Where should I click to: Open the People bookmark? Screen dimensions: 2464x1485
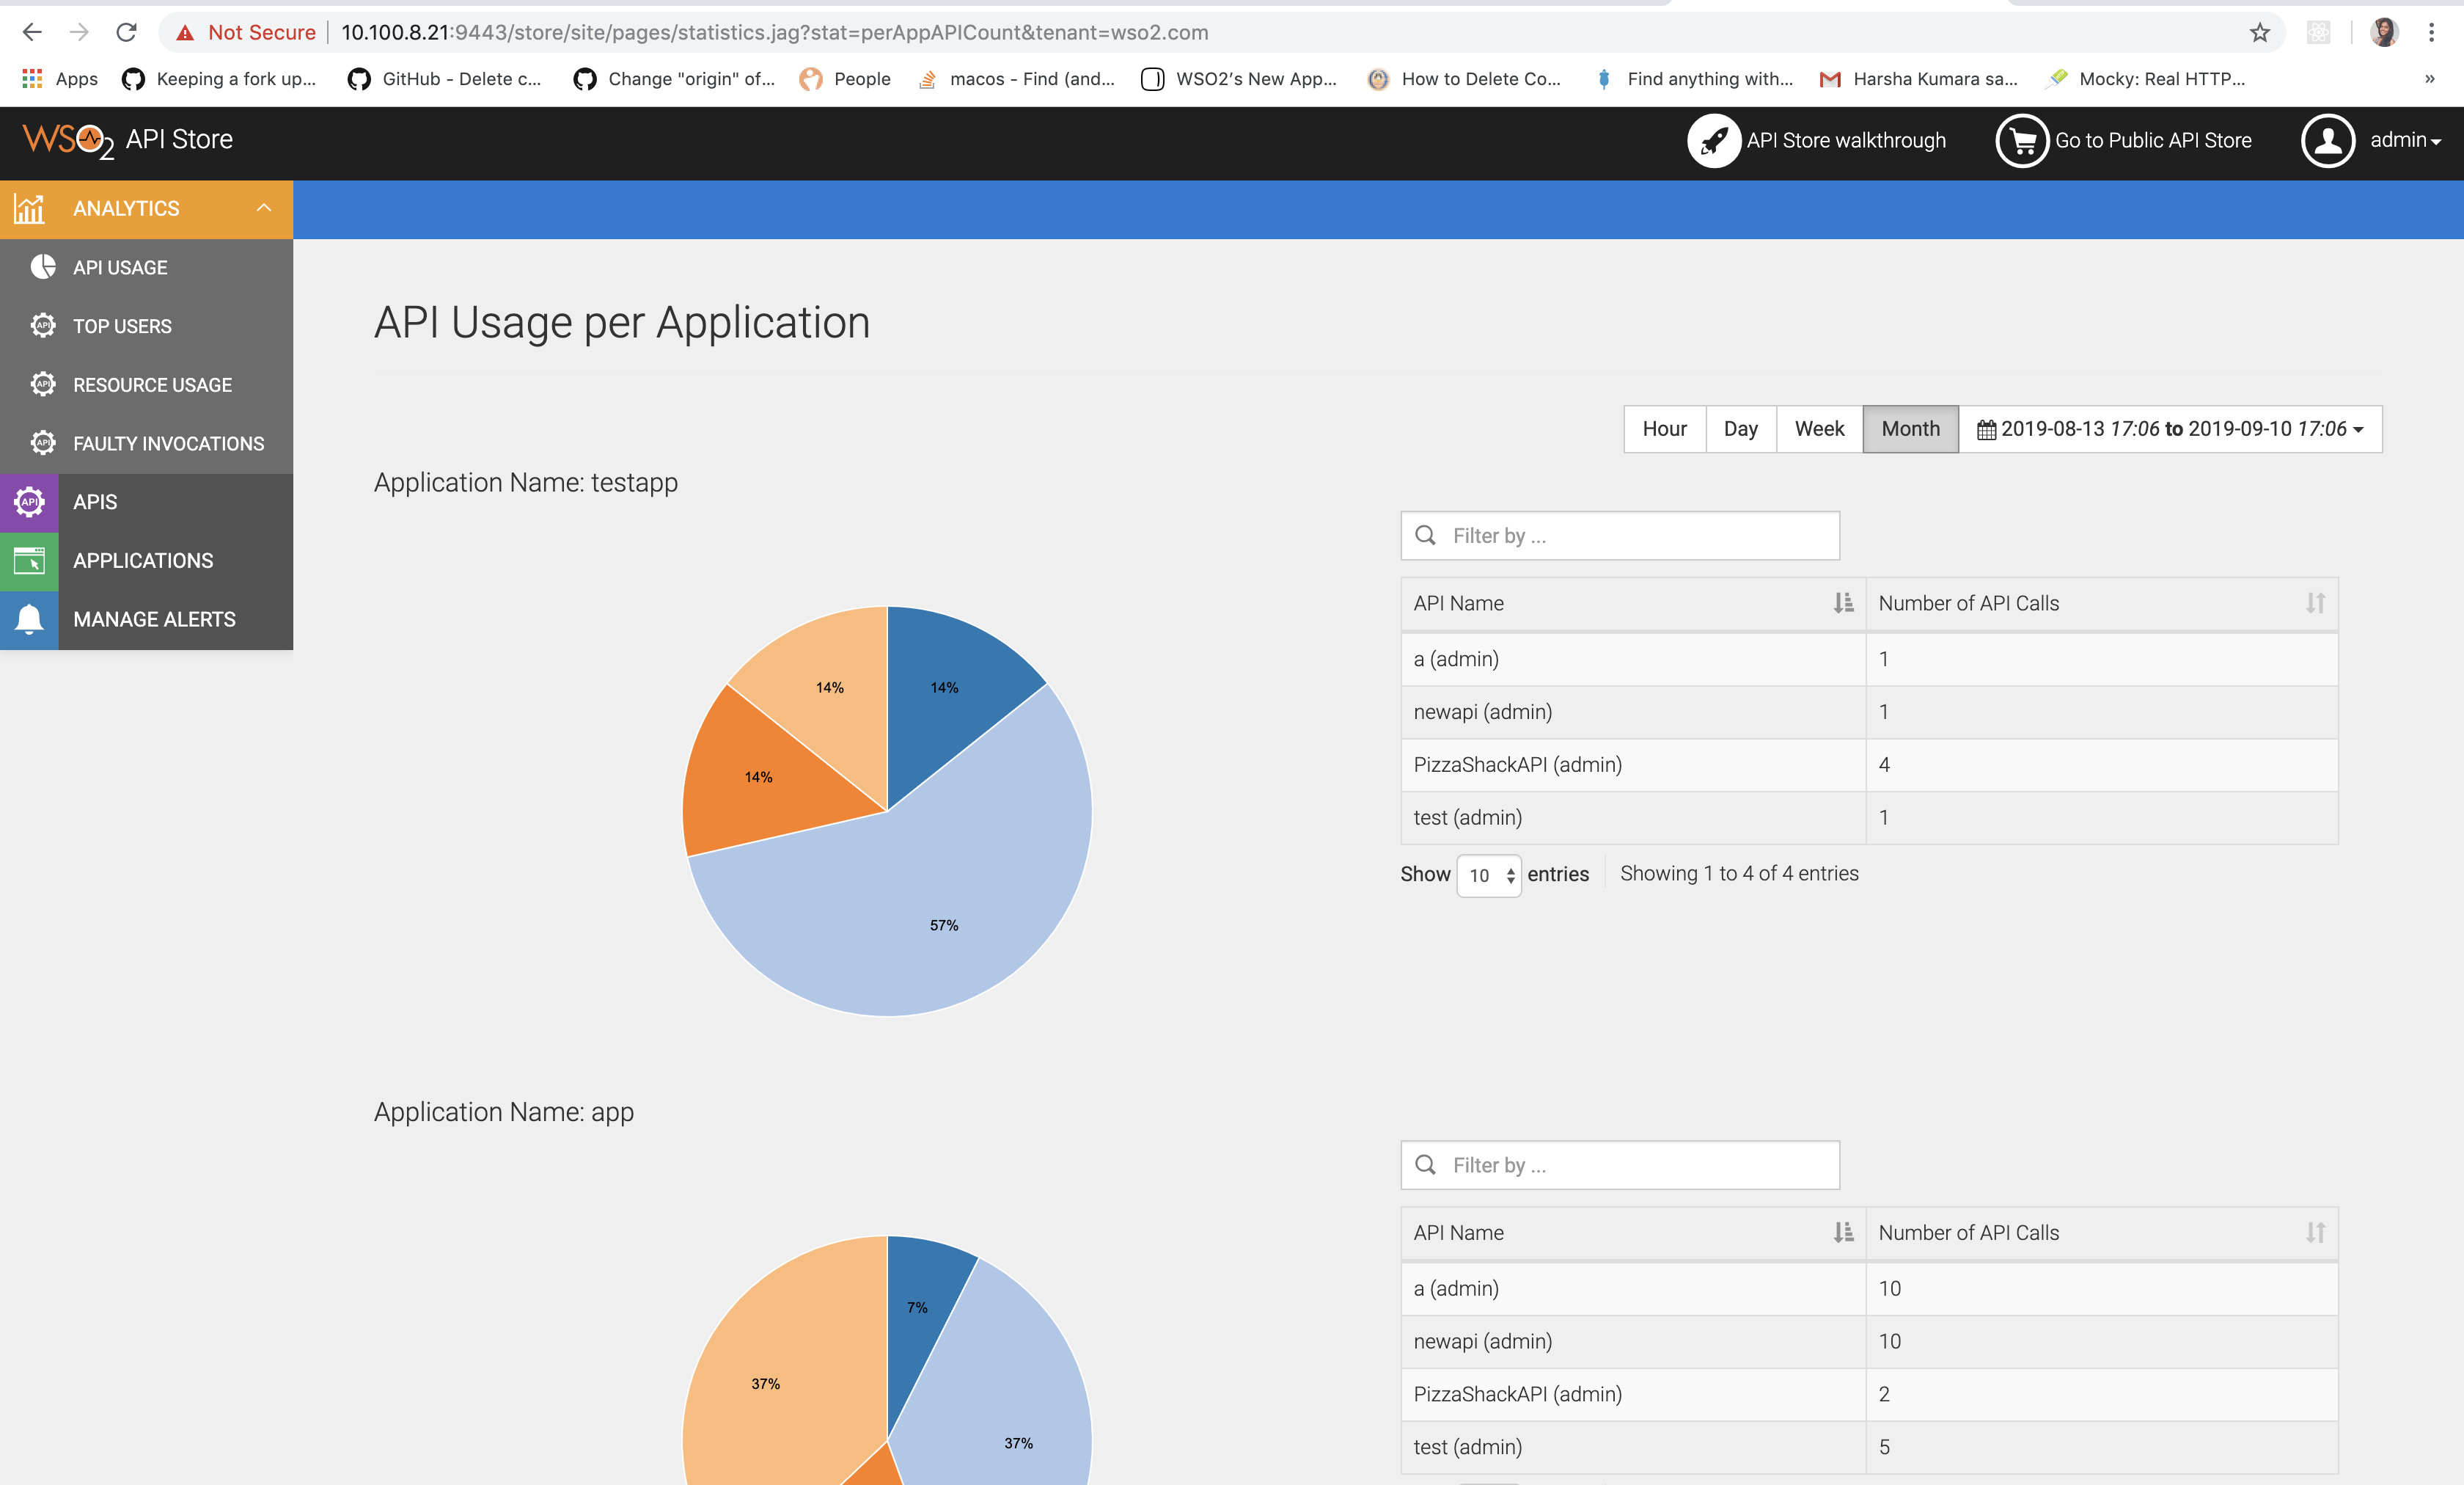coord(845,79)
